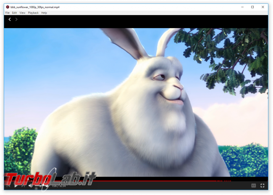Click the play button in the control bar

coord(16,186)
